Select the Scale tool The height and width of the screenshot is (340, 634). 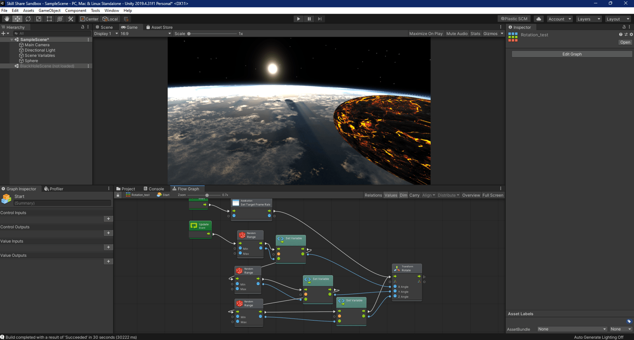pos(39,19)
